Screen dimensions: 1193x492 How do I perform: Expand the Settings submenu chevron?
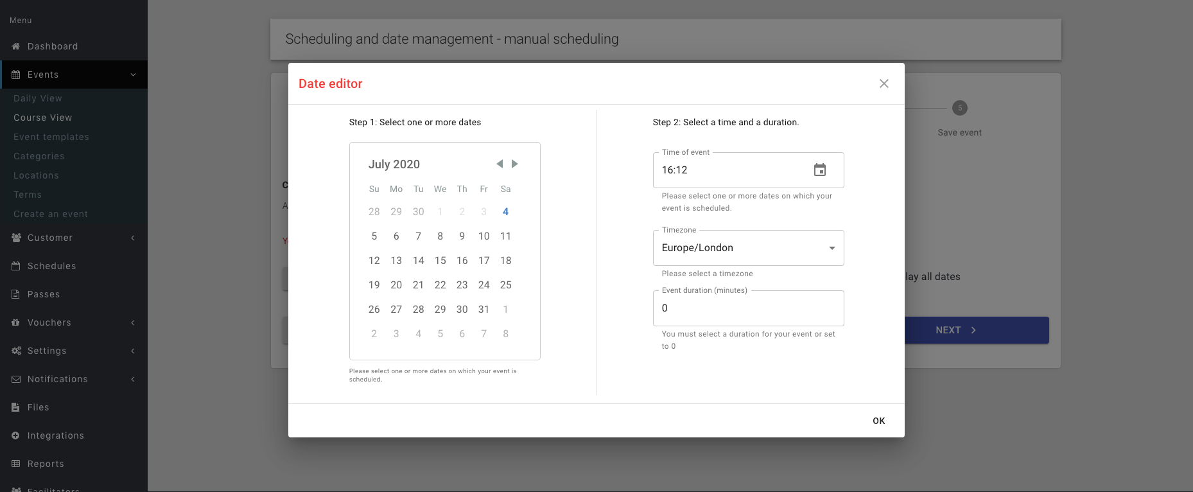point(133,351)
